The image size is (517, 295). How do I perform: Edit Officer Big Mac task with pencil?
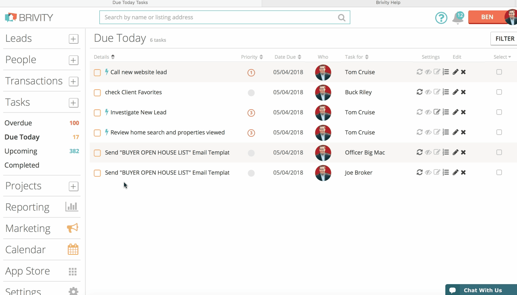point(455,152)
